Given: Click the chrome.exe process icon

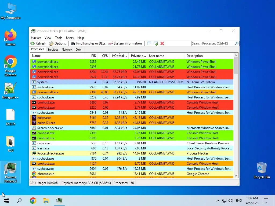Looking at the screenshot, I should point(34,174).
